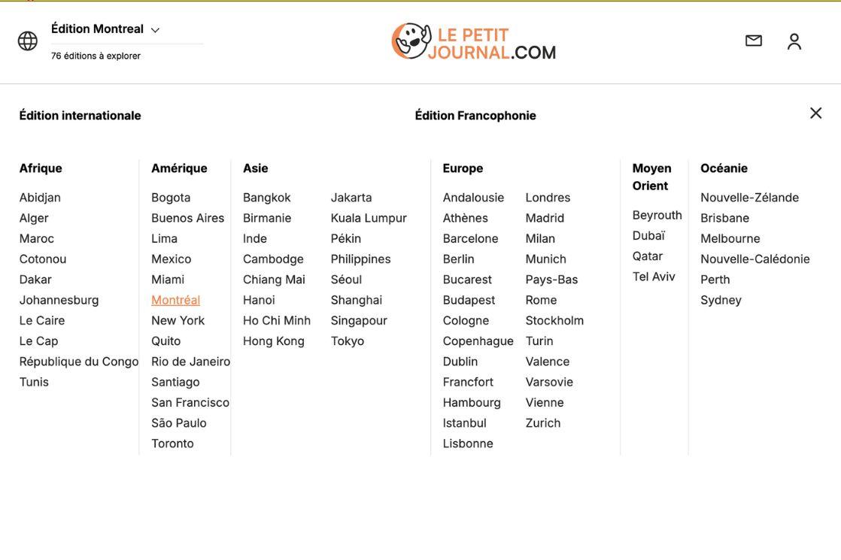Screen dimensions: 841x560
Task: Open the Abidjan edition
Action: point(40,198)
